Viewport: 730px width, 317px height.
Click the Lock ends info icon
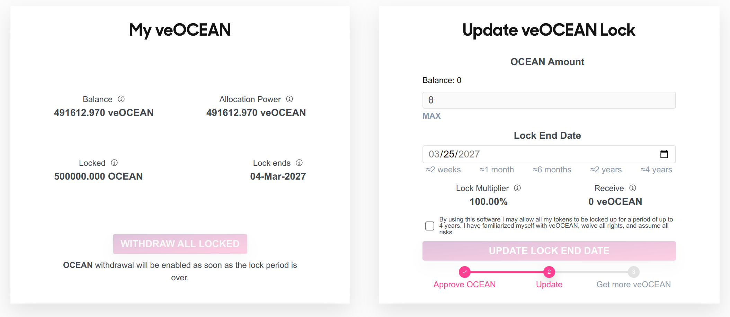pyautogui.click(x=299, y=163)
